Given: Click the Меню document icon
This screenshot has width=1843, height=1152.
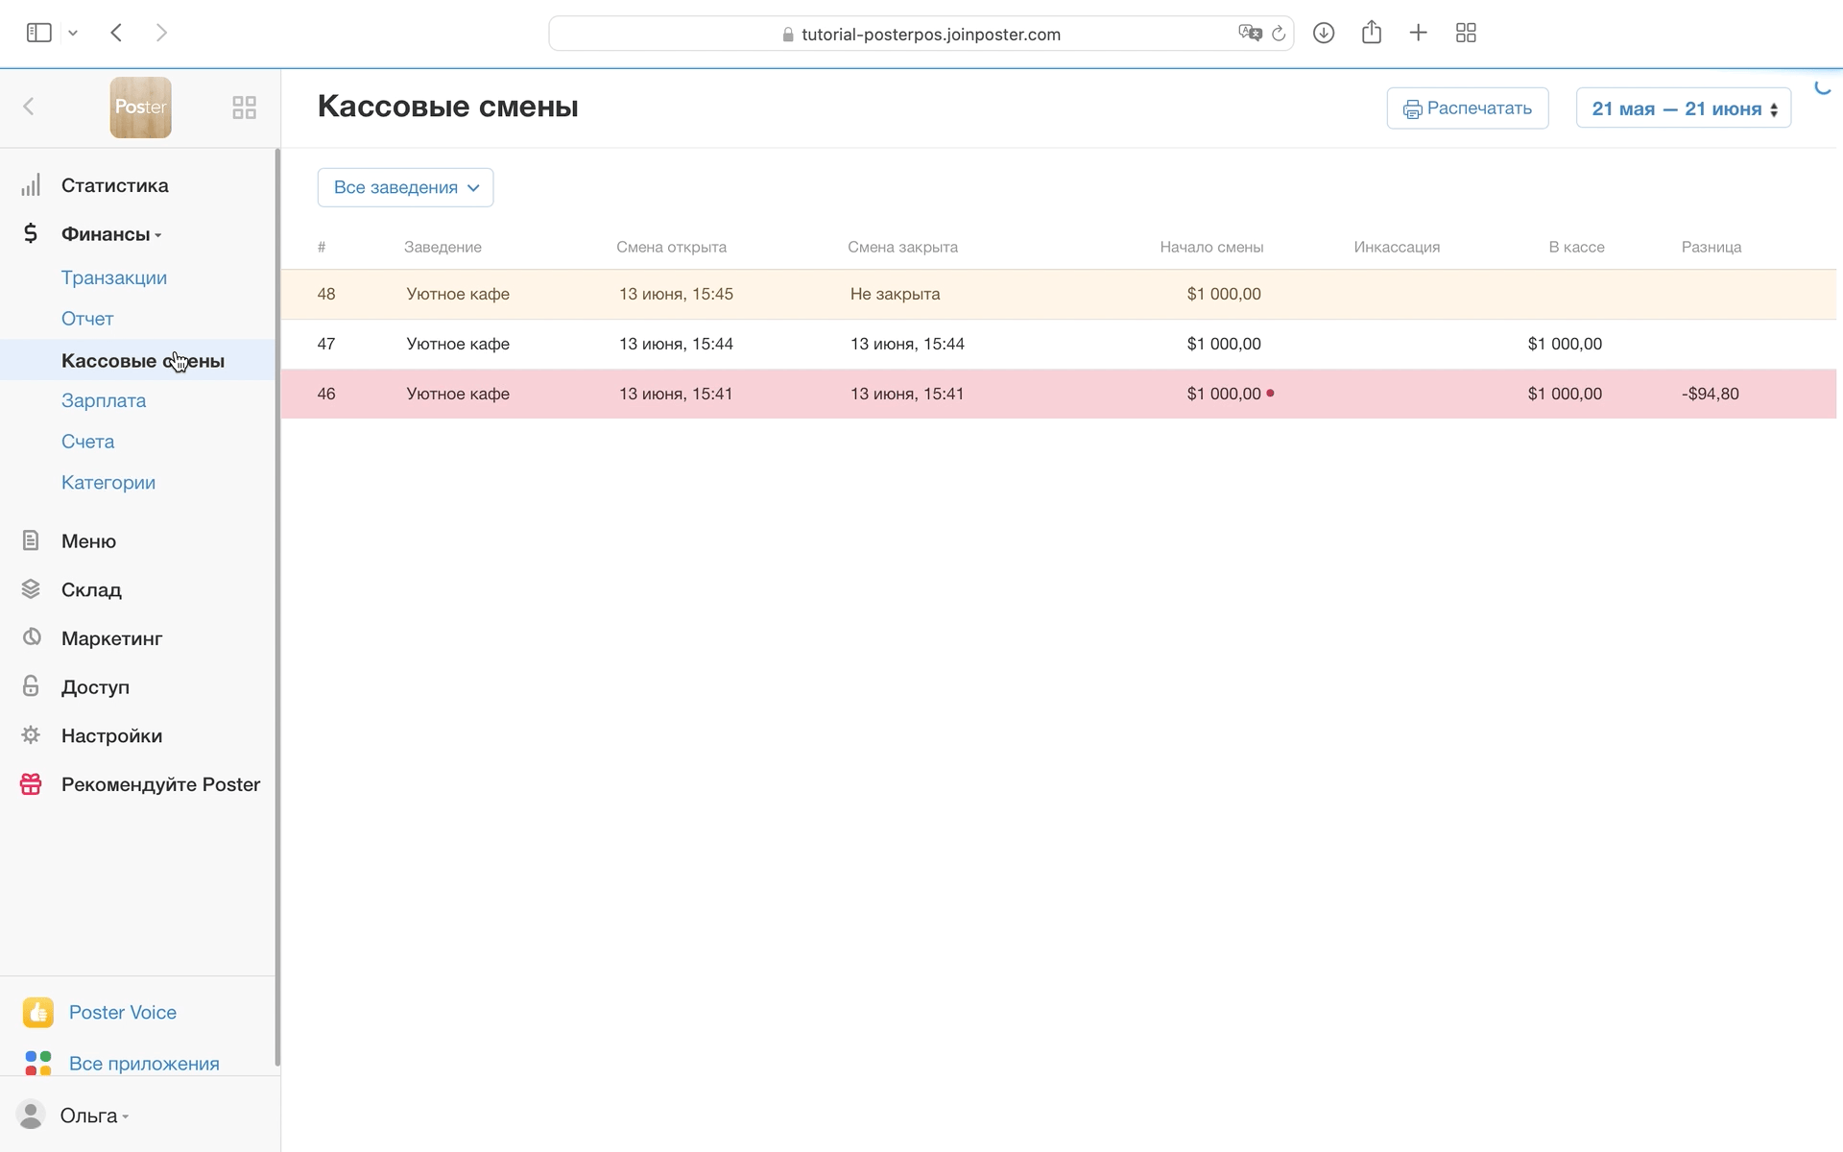Looking at the screenshot, I should [31, 540].
